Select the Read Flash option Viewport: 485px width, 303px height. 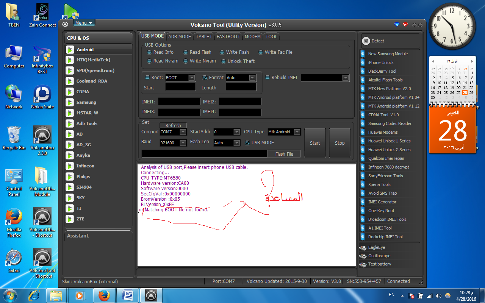[x=197, y=52]
